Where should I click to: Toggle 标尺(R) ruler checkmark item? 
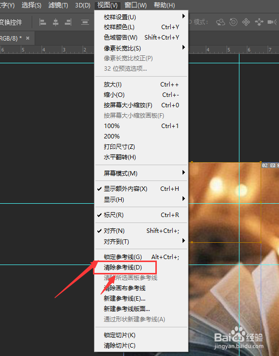[x=141, y=215]
